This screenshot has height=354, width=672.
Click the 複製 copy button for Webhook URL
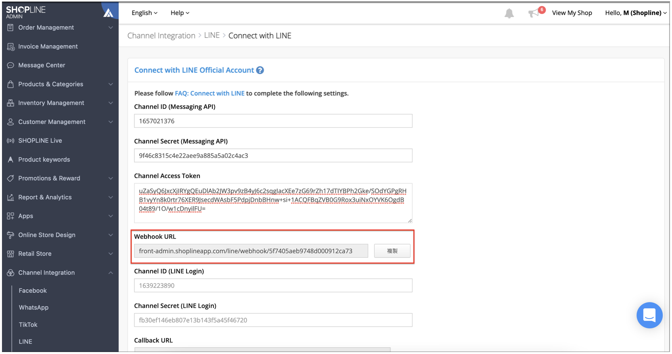[392, 251]
